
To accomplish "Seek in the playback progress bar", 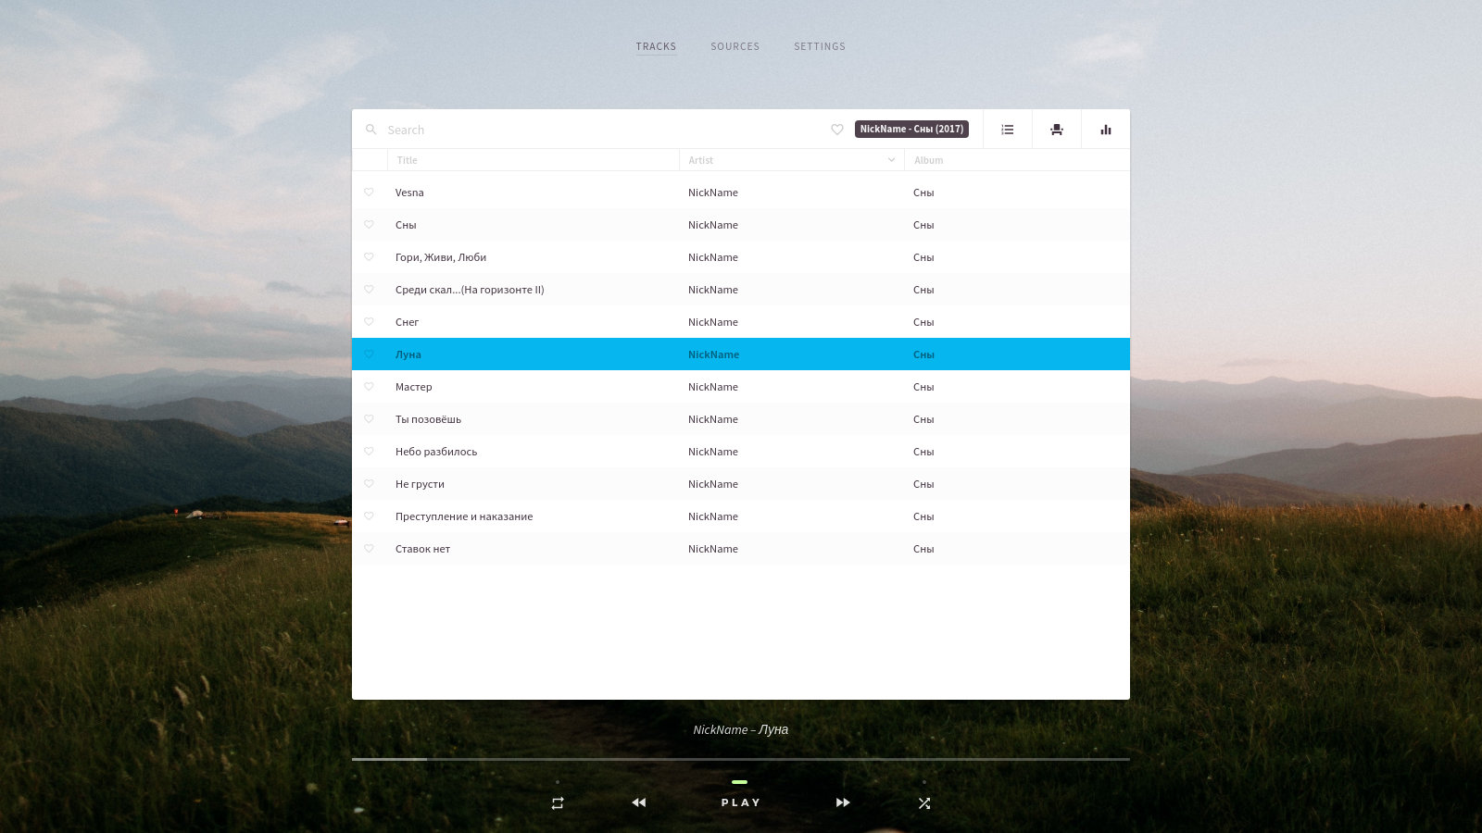I will tap(741, 759).
